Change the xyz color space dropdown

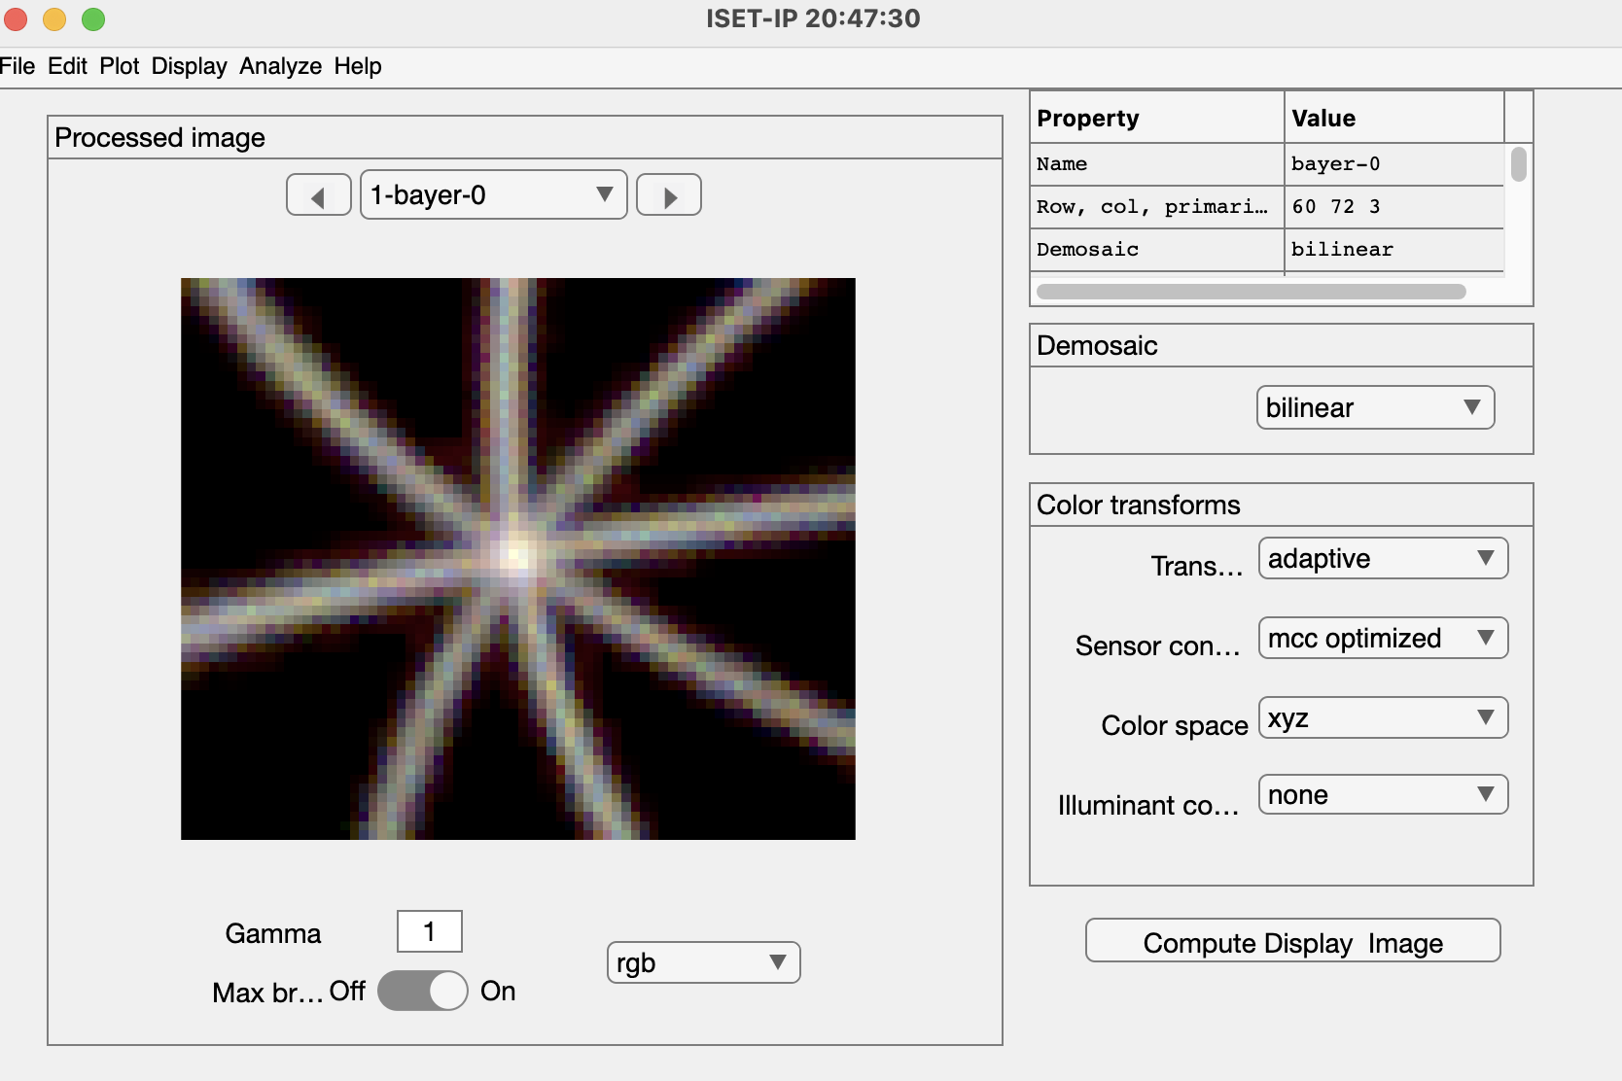[1382, 718]
